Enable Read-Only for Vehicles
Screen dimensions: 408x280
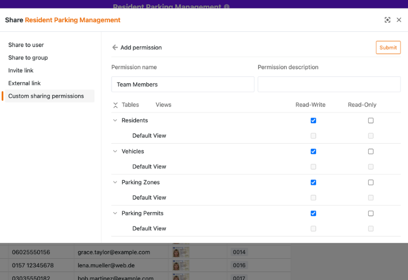coord(371,152)
